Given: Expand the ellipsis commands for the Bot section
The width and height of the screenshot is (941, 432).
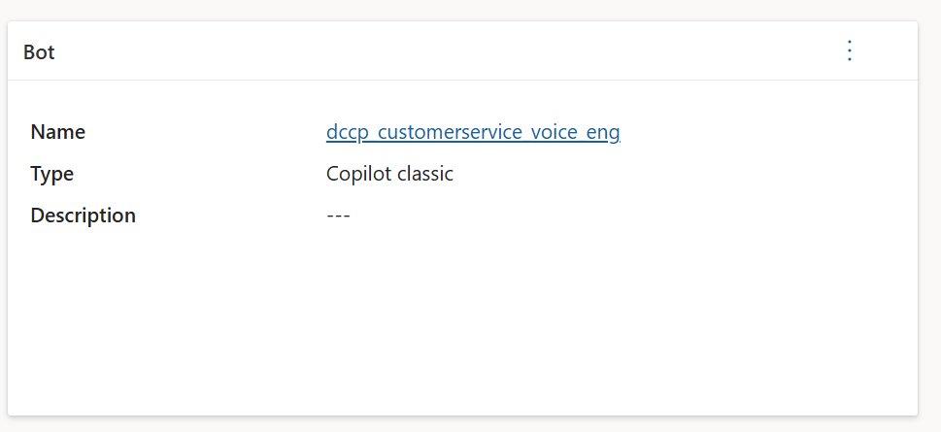Looking at the screenshot, I should pos(849,51).
